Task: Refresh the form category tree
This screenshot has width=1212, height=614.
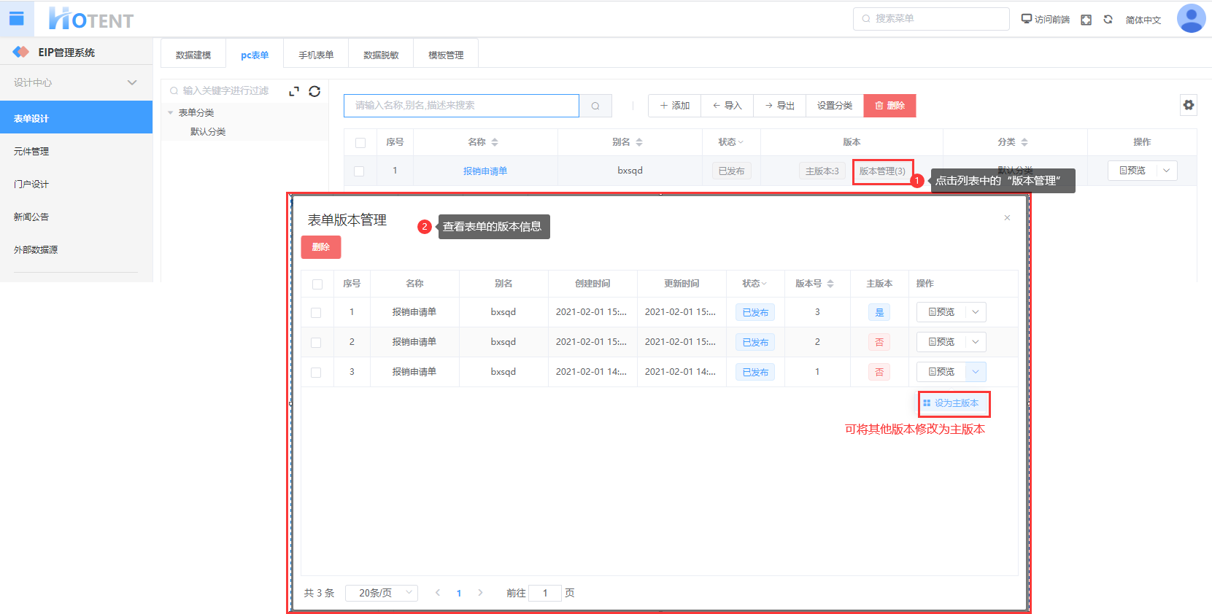Action: coord(314,91)
